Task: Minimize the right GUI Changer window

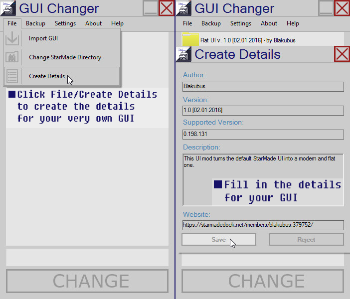Action: pyautogui.click(x=326, y=8)
